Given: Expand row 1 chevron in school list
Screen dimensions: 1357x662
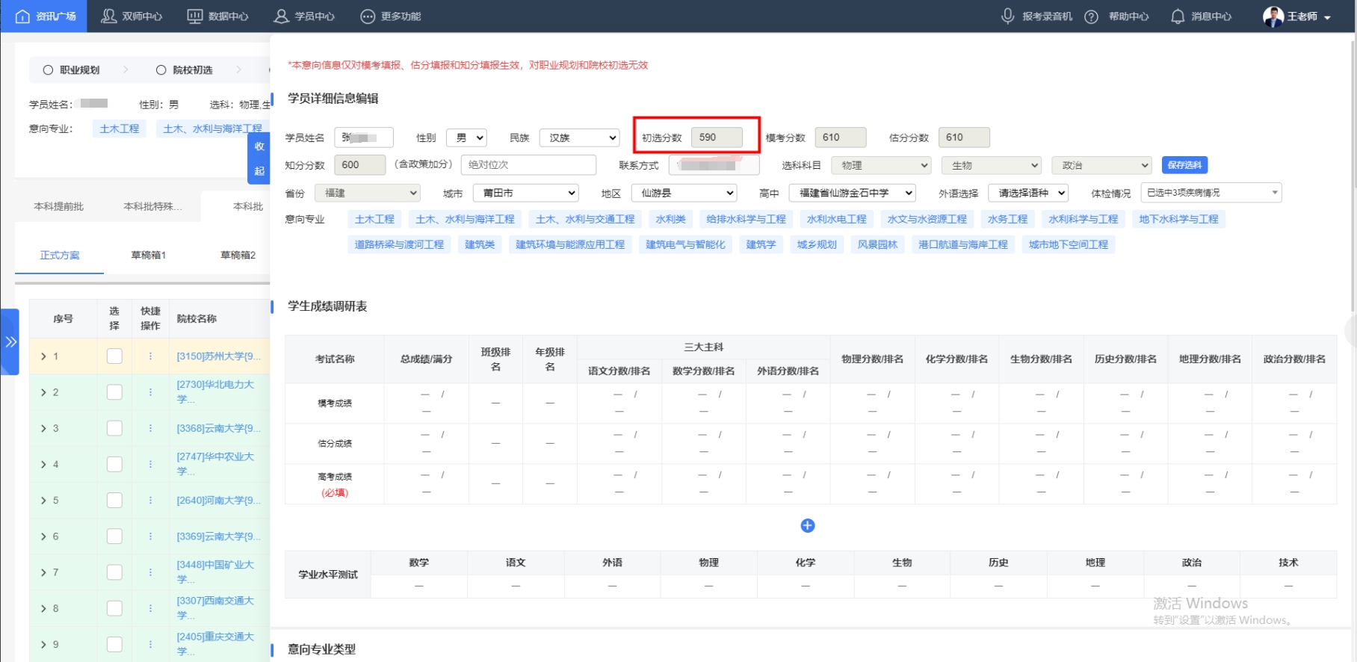Looking at the screenshot, I should tap(43, 356).
